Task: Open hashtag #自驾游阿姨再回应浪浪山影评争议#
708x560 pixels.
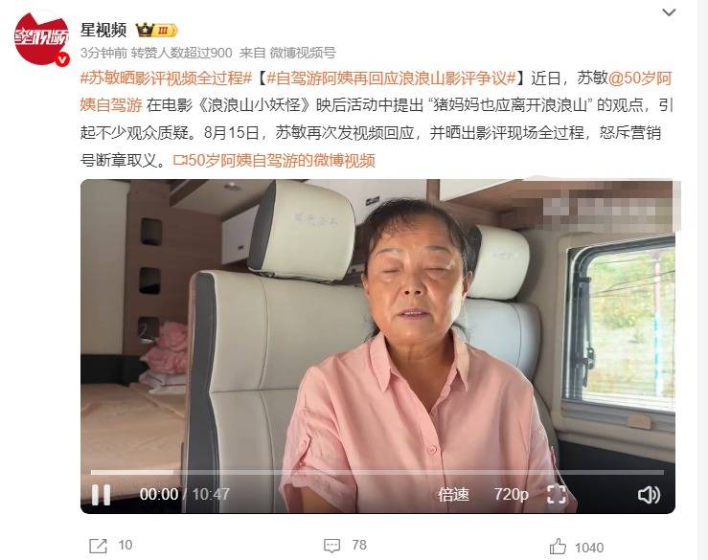Action: point(391,78)
